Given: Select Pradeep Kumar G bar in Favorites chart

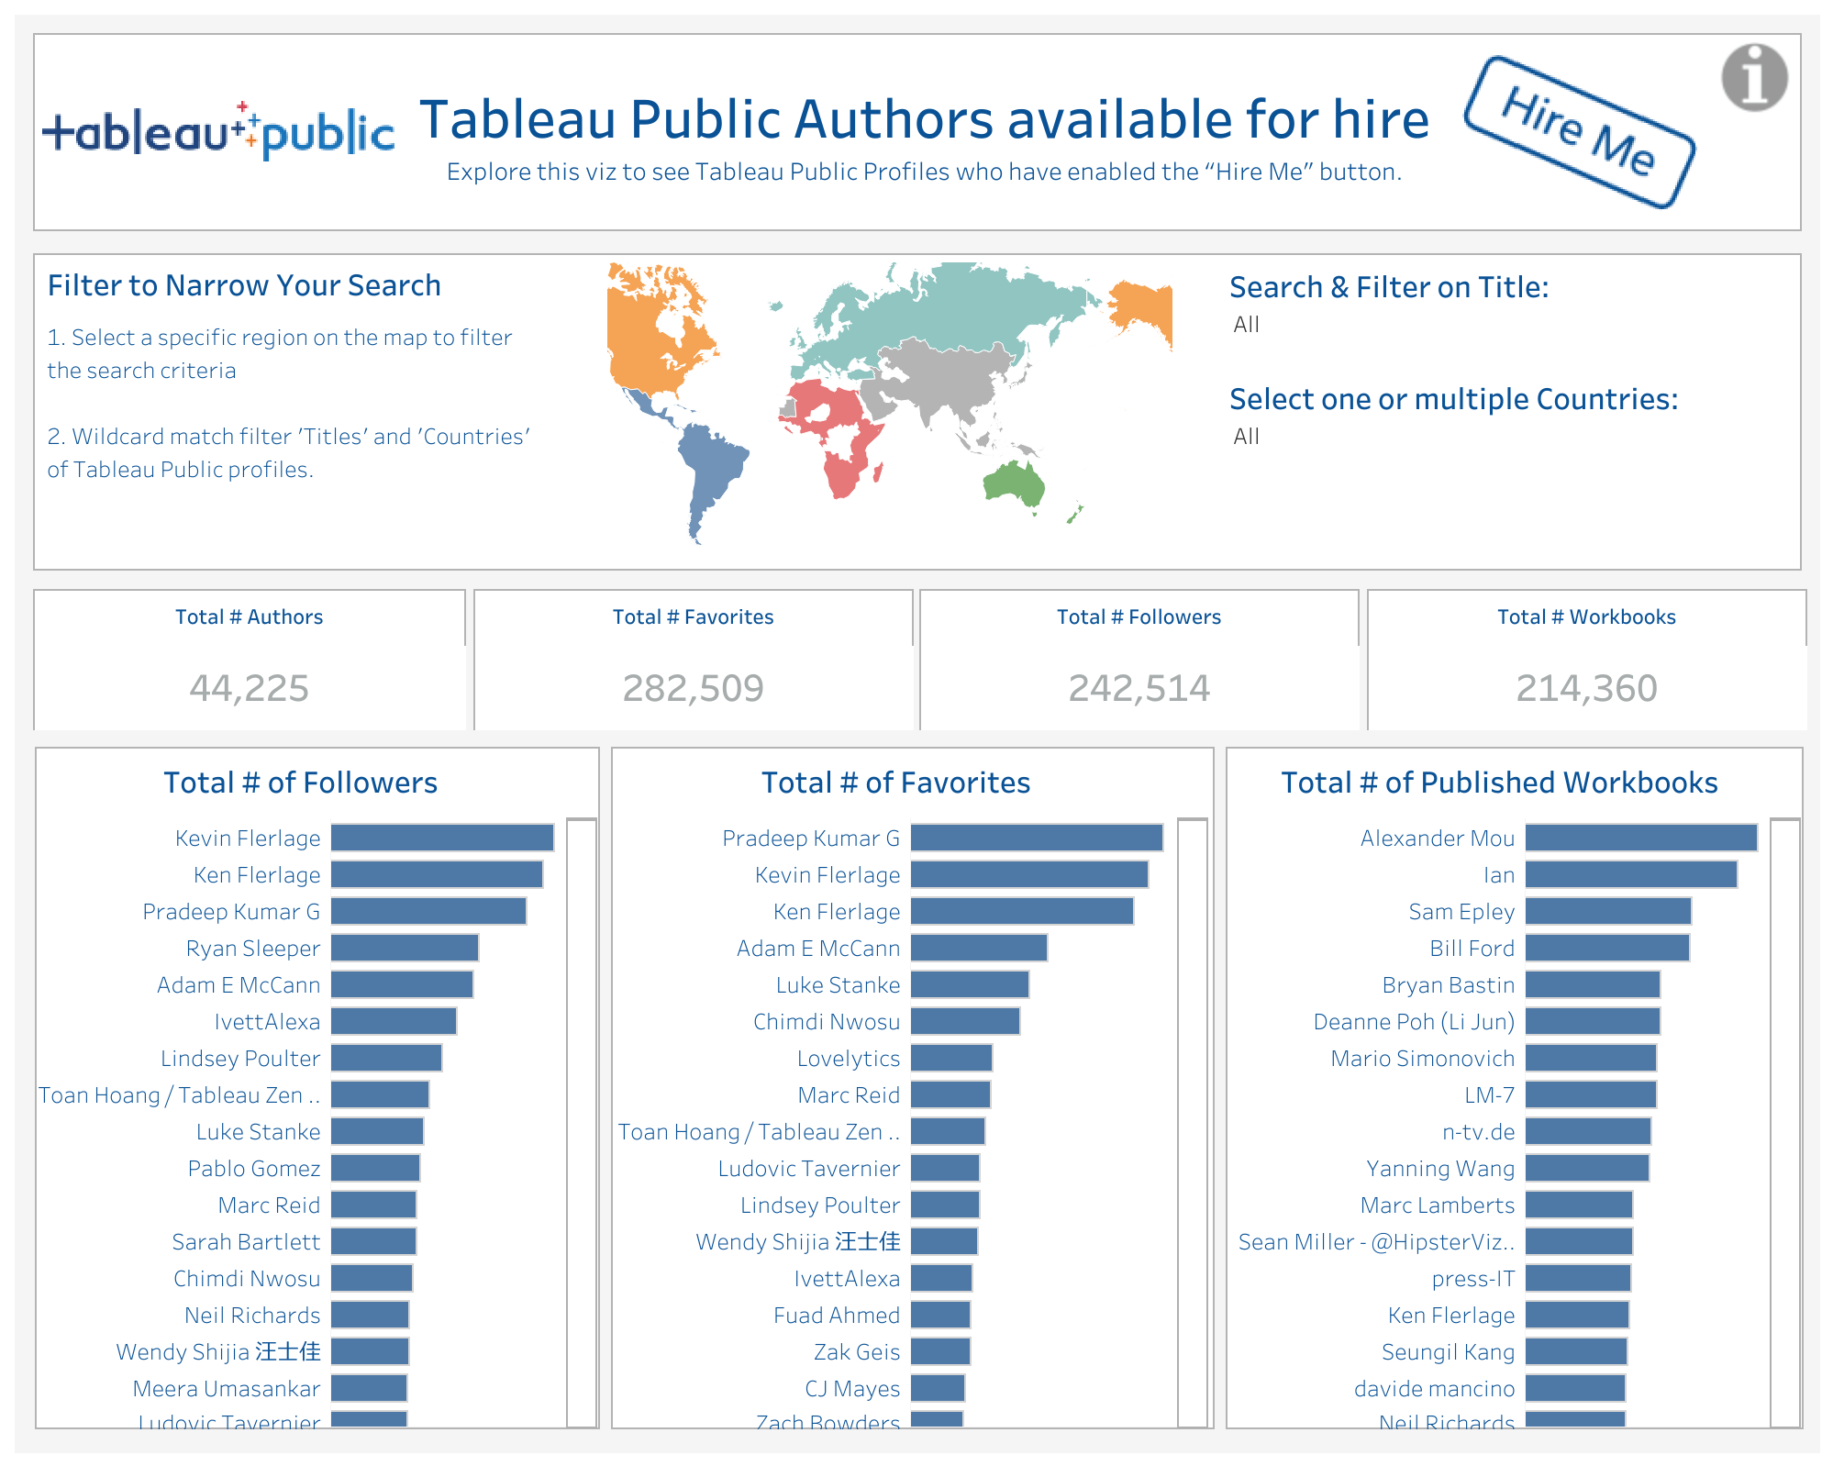Looking at the screenshot, I should click(x=1037, y=838).
